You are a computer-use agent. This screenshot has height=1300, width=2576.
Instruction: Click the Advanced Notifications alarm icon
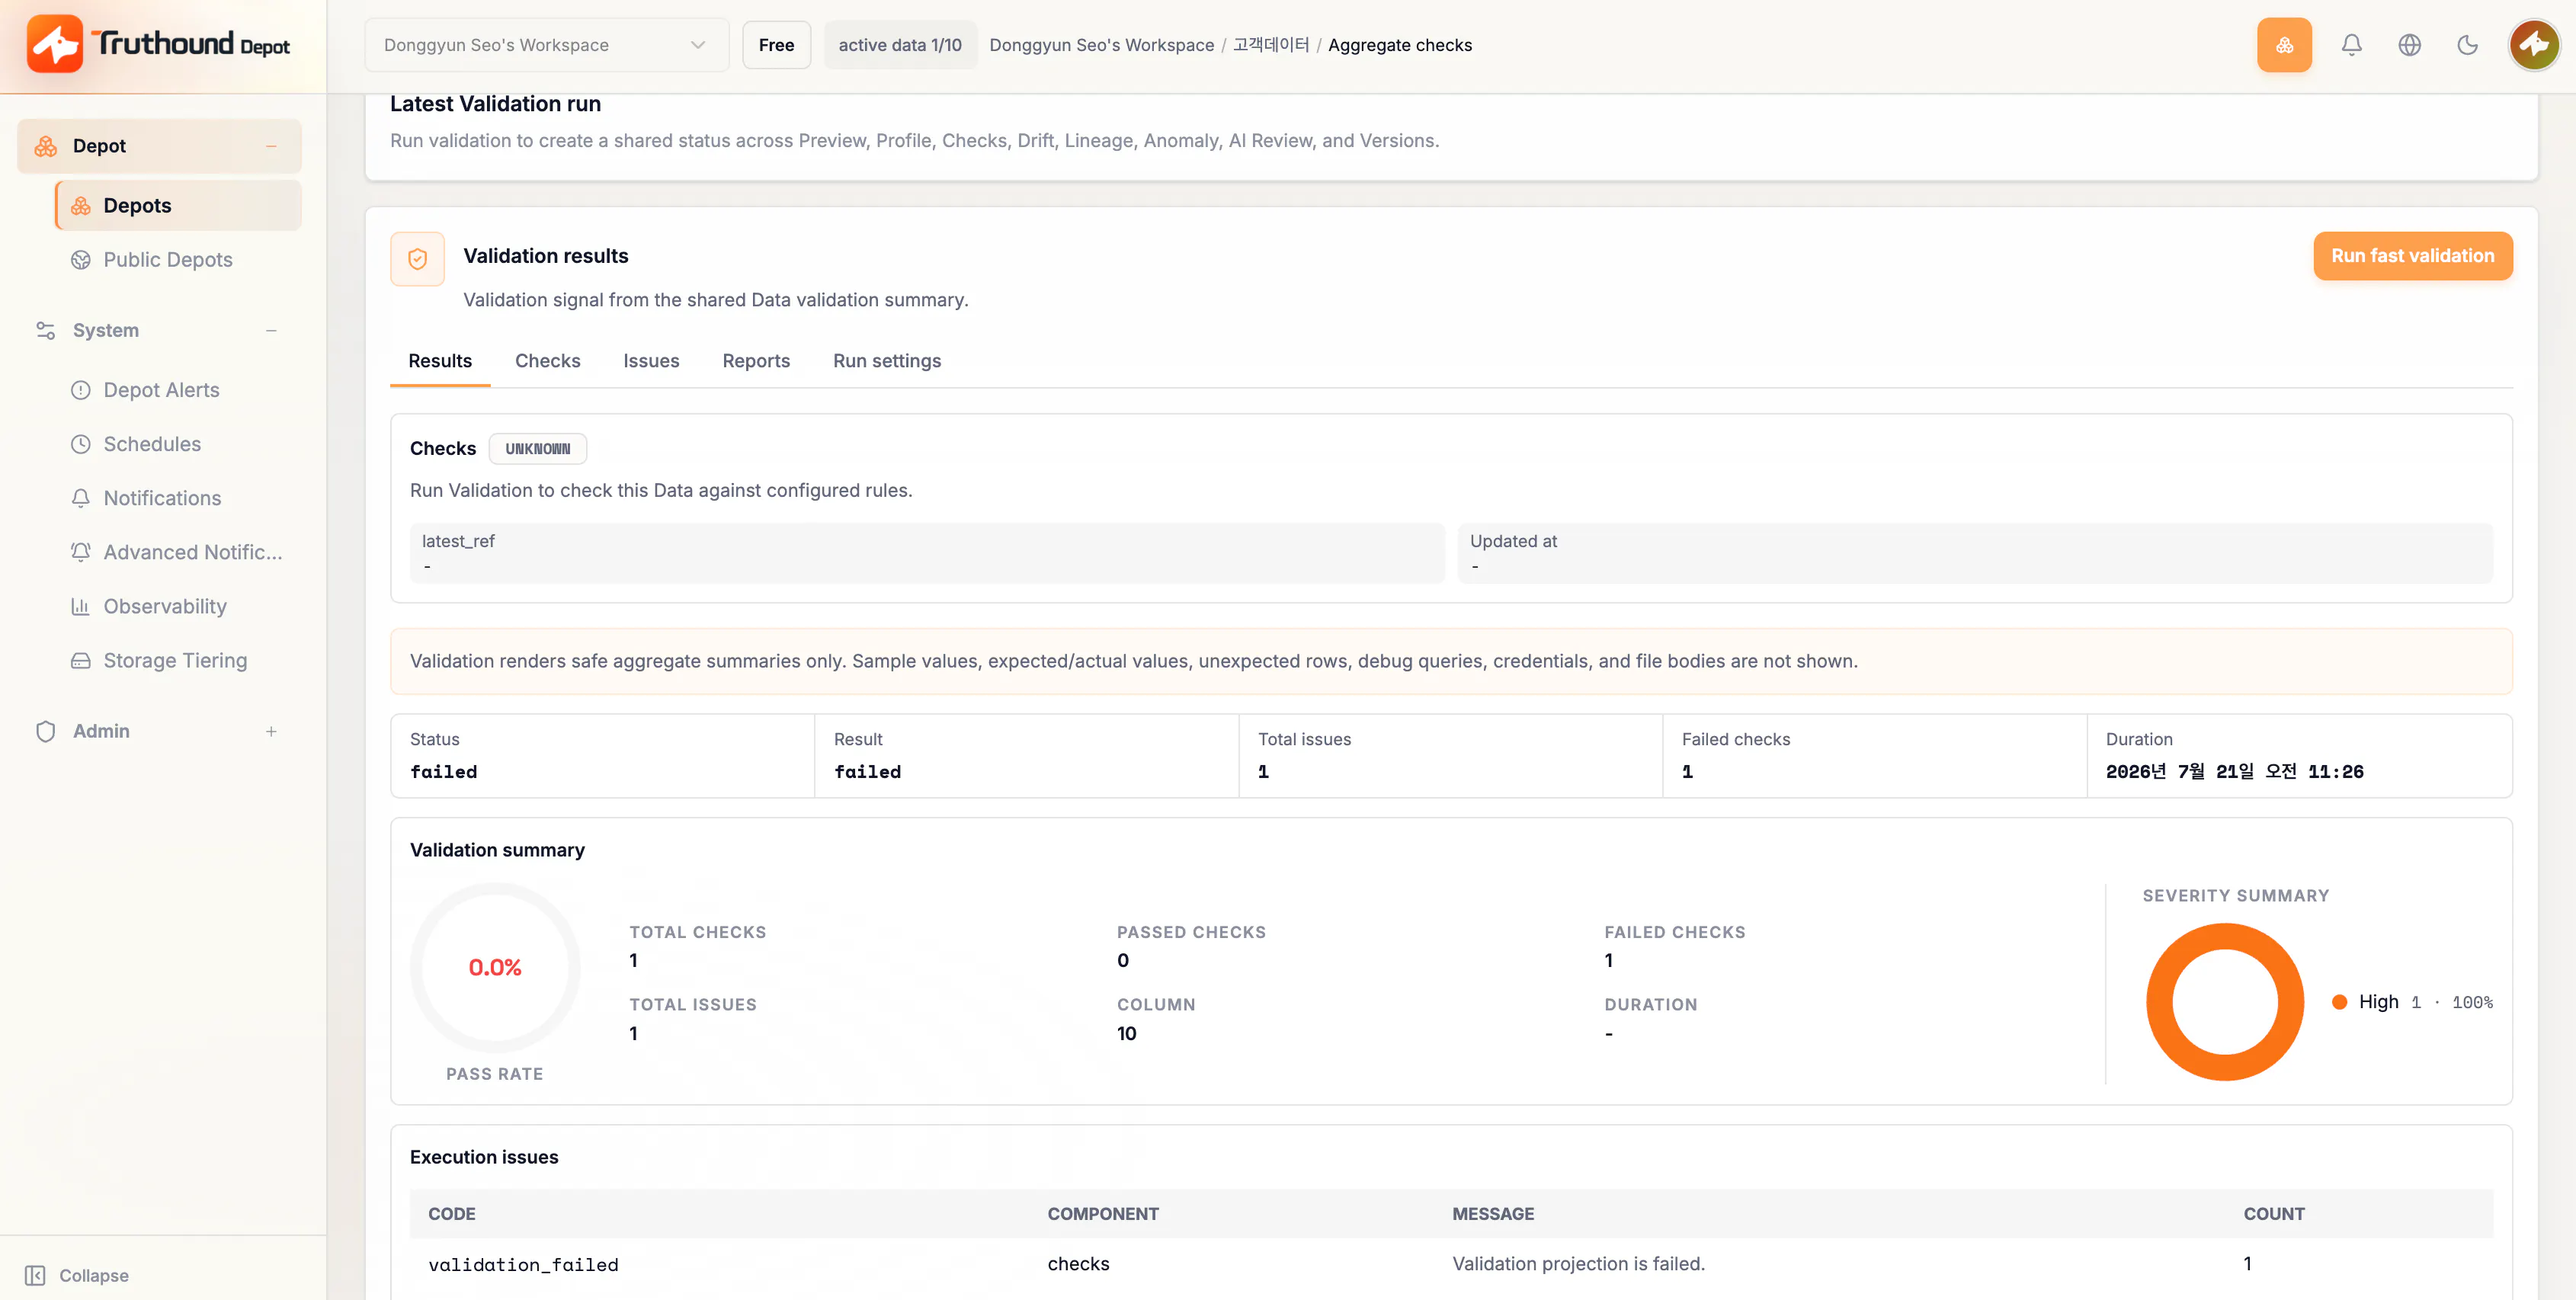pos(81,552)
